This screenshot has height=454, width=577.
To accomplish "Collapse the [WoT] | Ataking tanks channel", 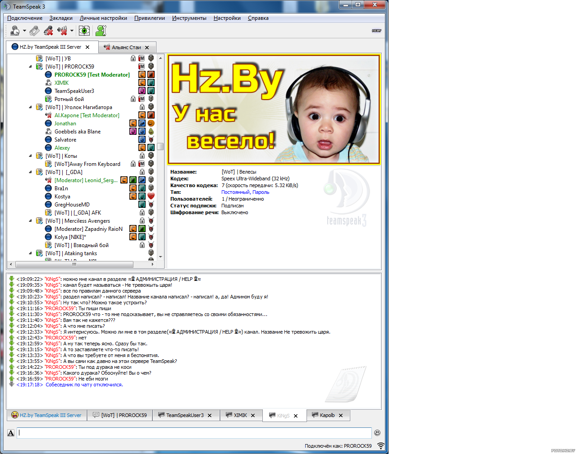I will [x=30, y=253].
